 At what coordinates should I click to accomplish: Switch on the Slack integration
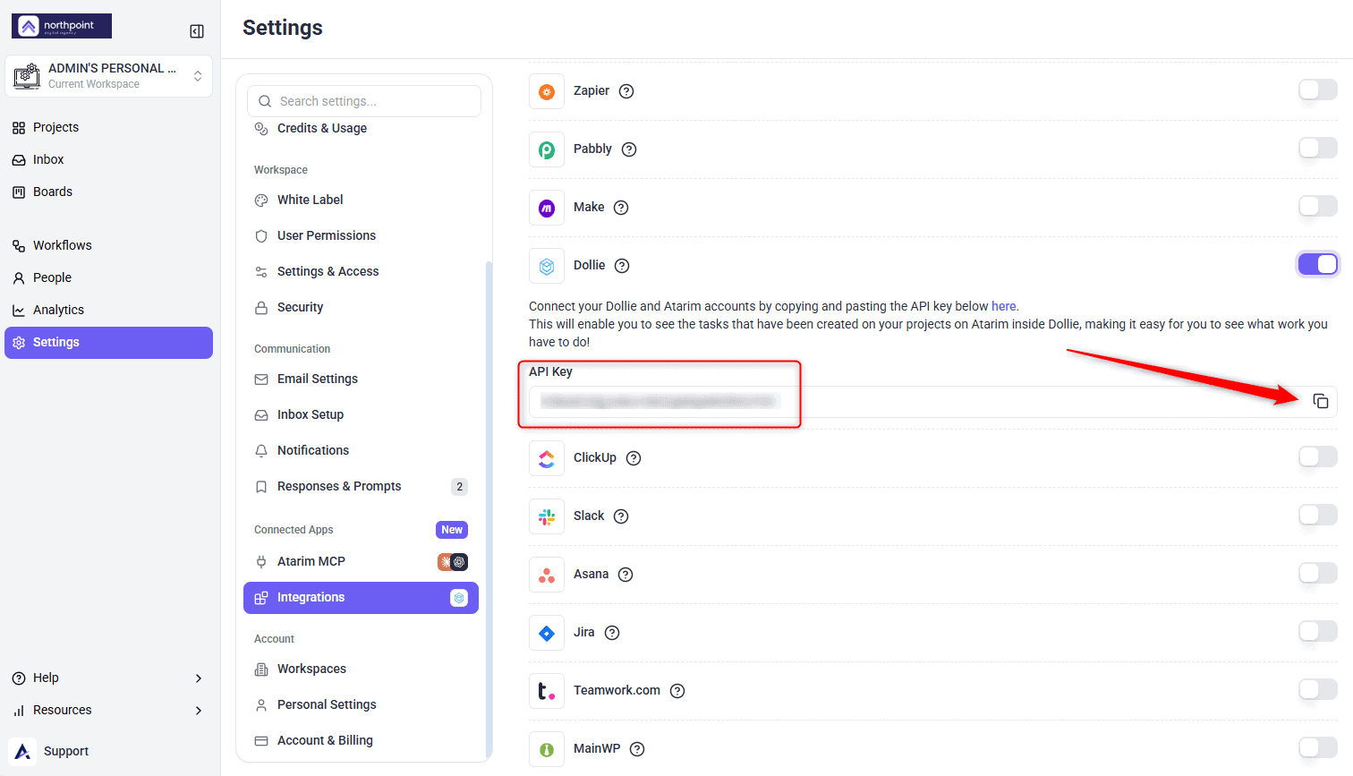tap(1318, 515)
